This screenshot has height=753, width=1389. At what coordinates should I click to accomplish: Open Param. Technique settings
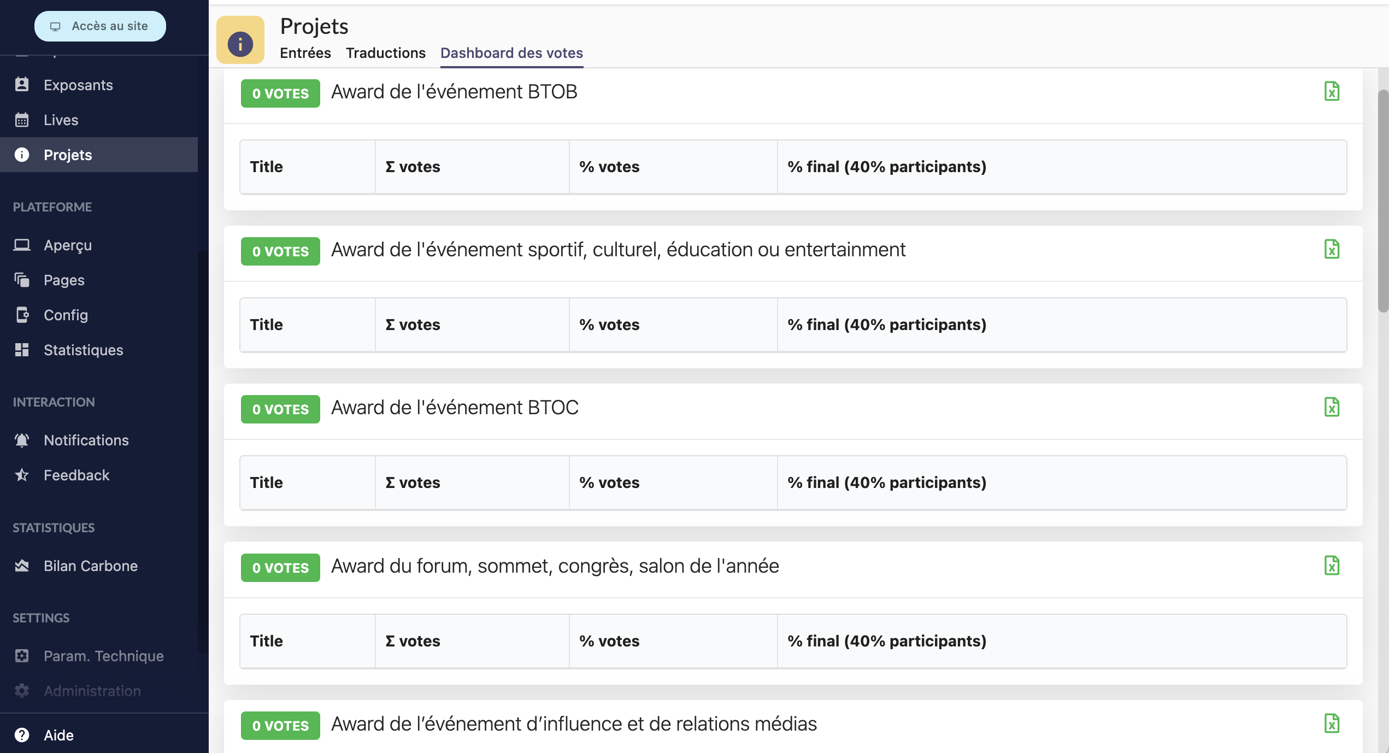[99, 656]
